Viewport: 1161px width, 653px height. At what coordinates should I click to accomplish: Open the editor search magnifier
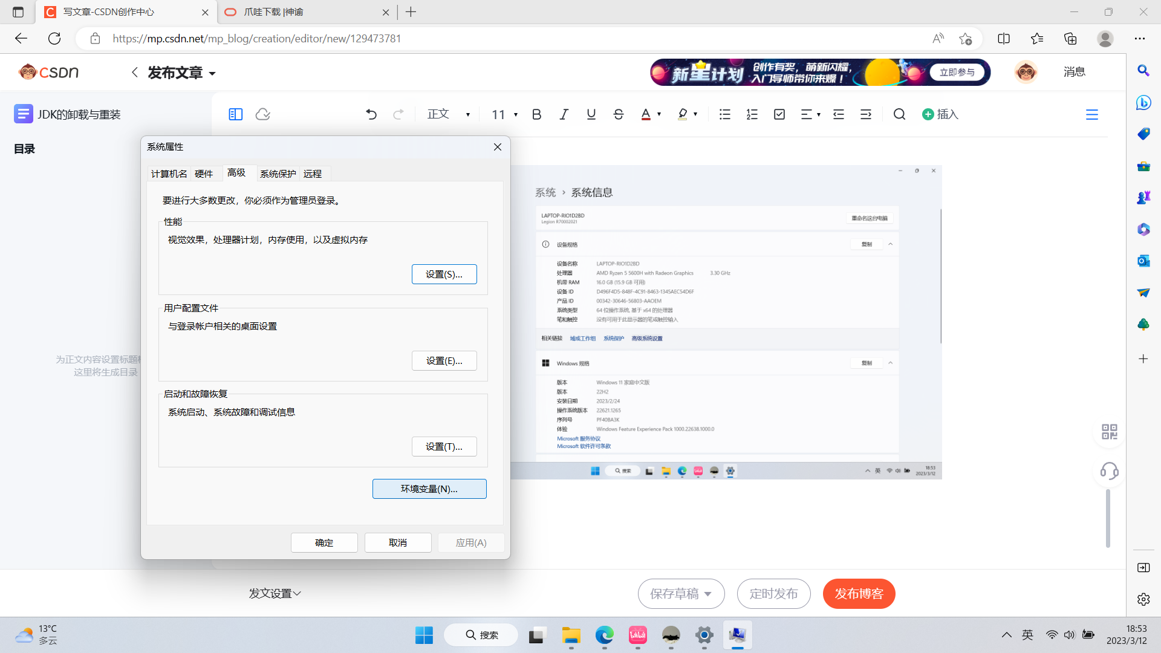pos(899,114)
